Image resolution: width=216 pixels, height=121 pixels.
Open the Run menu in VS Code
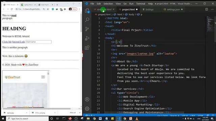coord(131,4)
